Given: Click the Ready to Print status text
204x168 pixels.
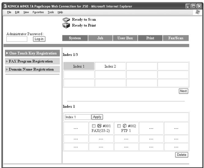Looking at the screenshot, I should (x=84, y=25).
